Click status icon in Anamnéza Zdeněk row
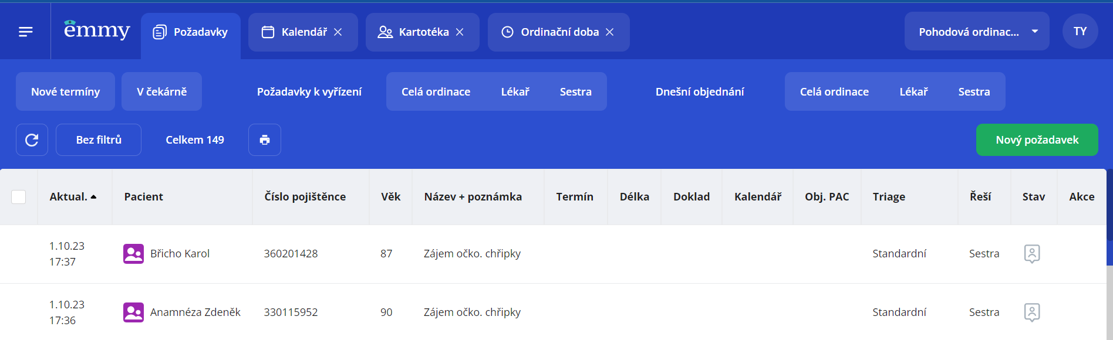1113x340 pixels. [1032, 312]
